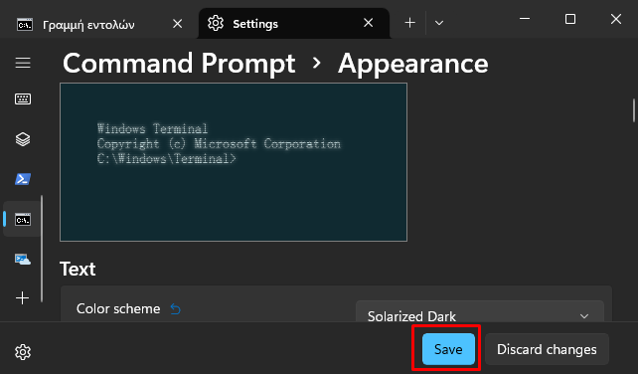Select the Command Prompt profile icon
Viewport: 638px width, 374px height.
coord(23,219)
